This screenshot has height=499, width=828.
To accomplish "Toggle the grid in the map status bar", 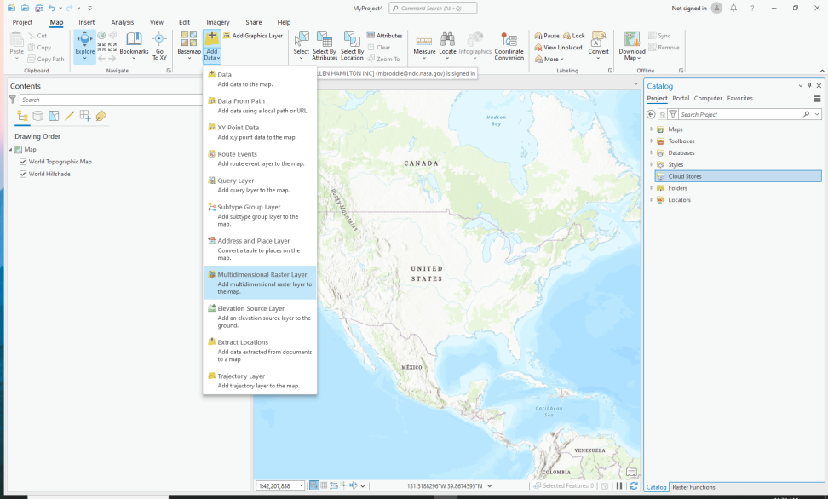I will 324,485.
